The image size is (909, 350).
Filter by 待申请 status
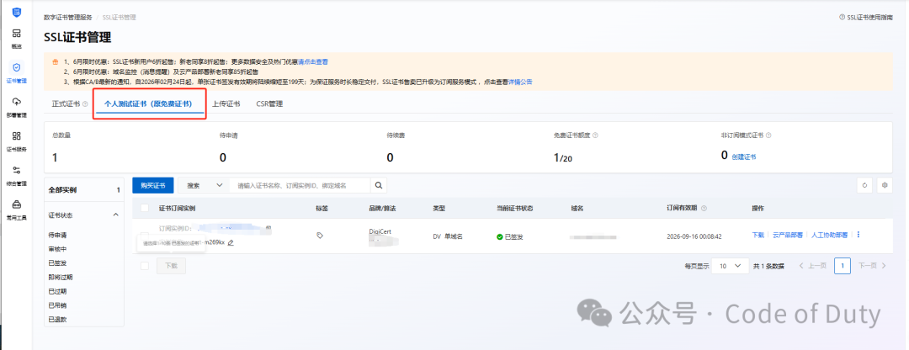[57, 236]
